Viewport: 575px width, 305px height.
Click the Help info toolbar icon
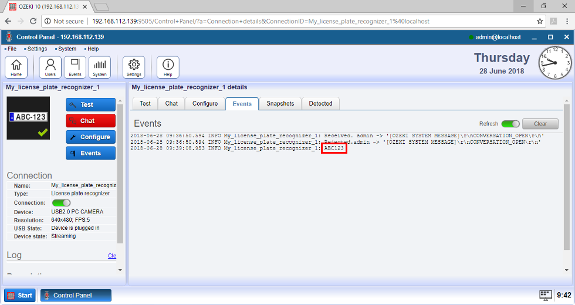(x=168, y=67)
